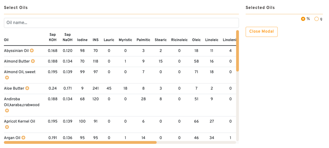Add Abyssinian Oil using its plus icon

[32, 51]
